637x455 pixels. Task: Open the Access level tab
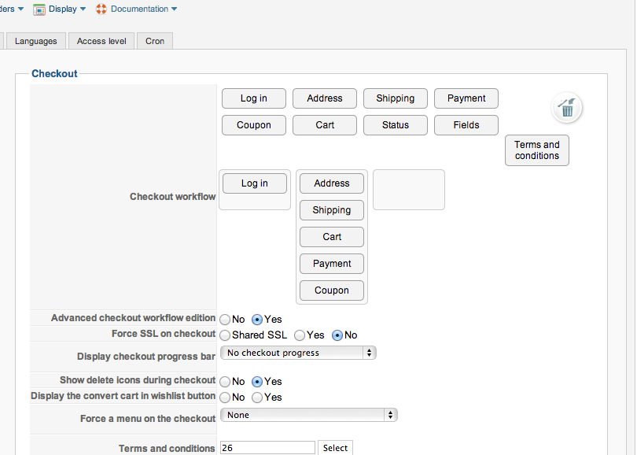point(101,41)
